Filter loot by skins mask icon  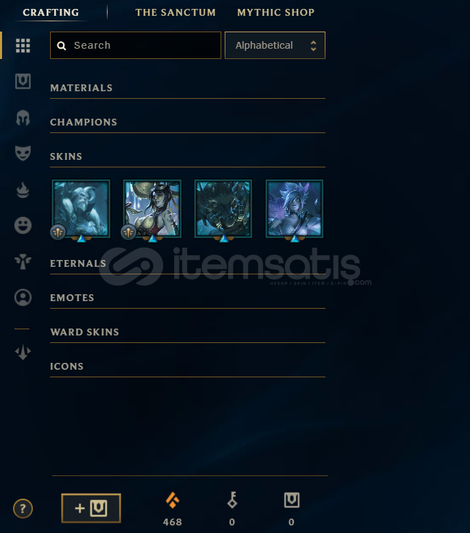point(23,153)
